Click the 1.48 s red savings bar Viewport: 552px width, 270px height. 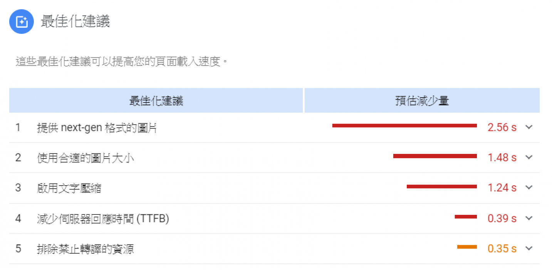[435, 156]
